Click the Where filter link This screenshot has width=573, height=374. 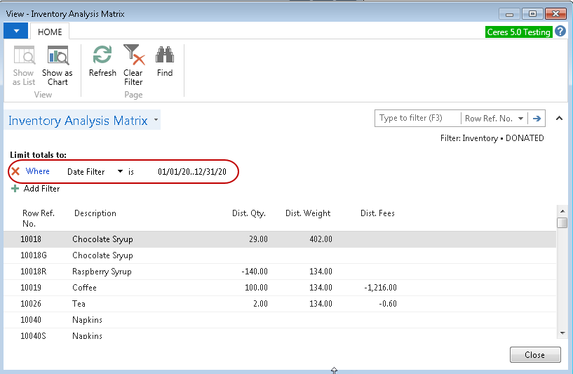(x=38, y=171)
